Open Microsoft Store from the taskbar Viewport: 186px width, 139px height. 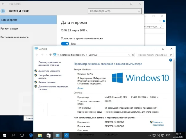(x=49, y=135)
